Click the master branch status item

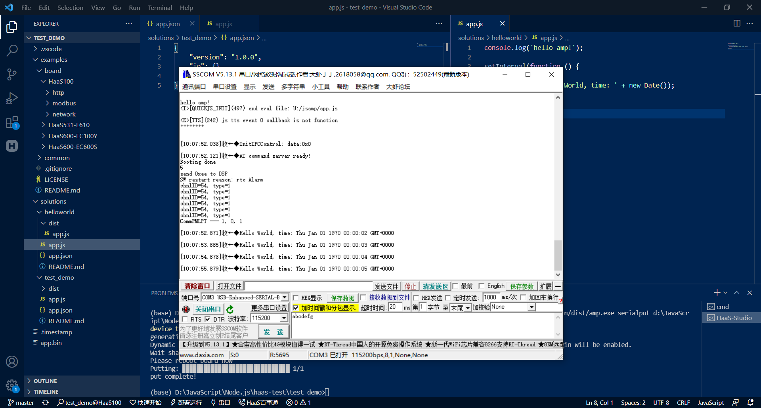point(21,402)
